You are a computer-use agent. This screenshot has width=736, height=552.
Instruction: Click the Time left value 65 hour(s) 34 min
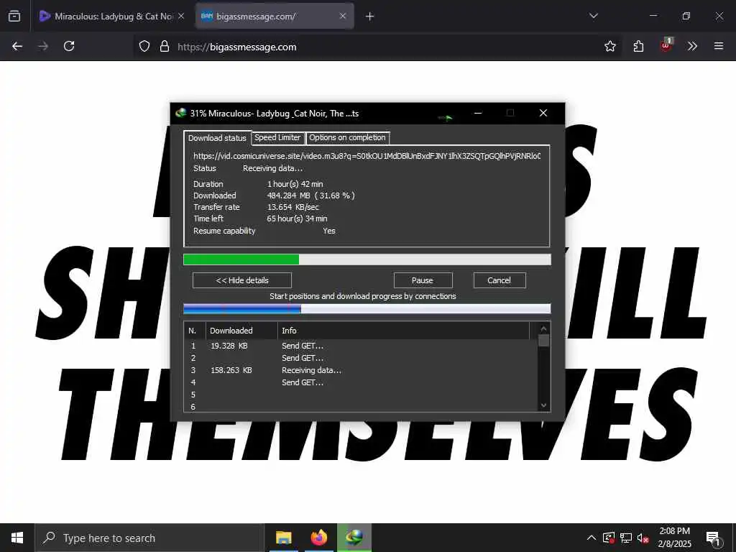297,218
